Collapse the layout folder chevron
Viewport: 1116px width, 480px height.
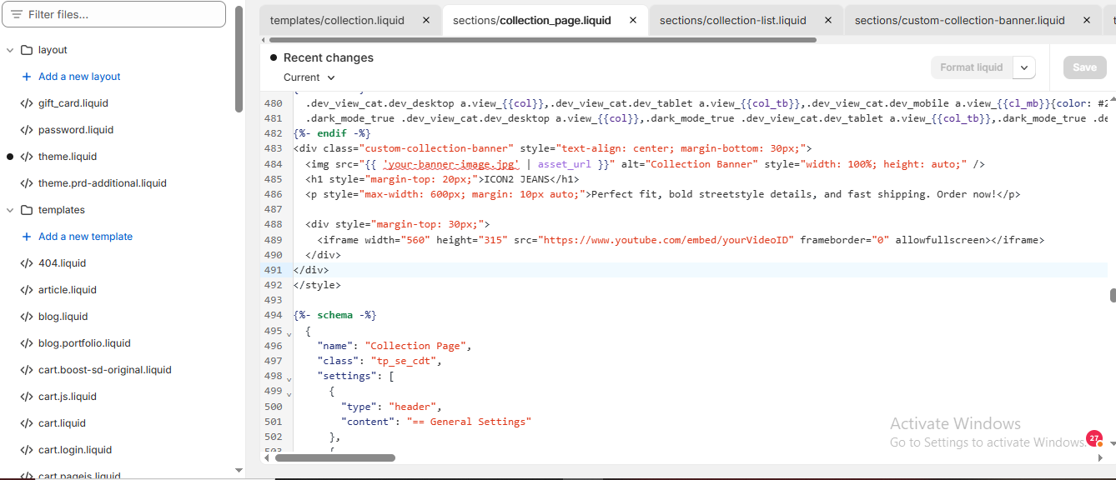[10, 50]
